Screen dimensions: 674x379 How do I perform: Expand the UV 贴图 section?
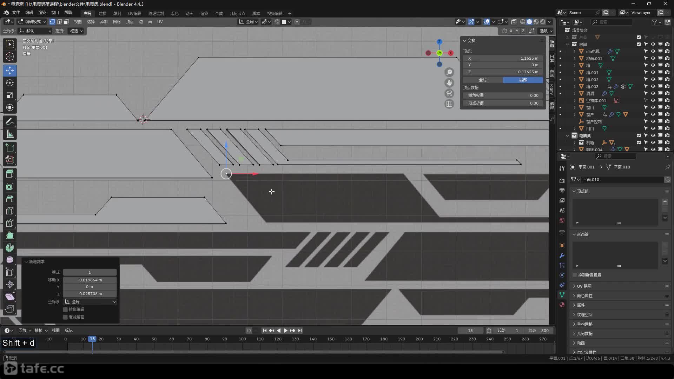(584, 286)
